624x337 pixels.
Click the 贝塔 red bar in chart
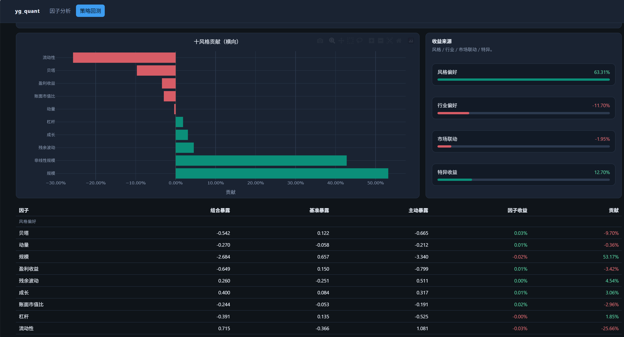click(x=156, y=70)
